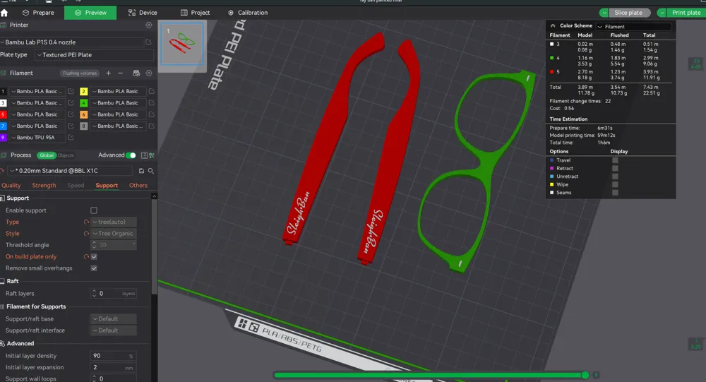Image resolution: width=706 pixels, height=382 pixels.
Task: Select Global process scope
Action: click(47, 155)
